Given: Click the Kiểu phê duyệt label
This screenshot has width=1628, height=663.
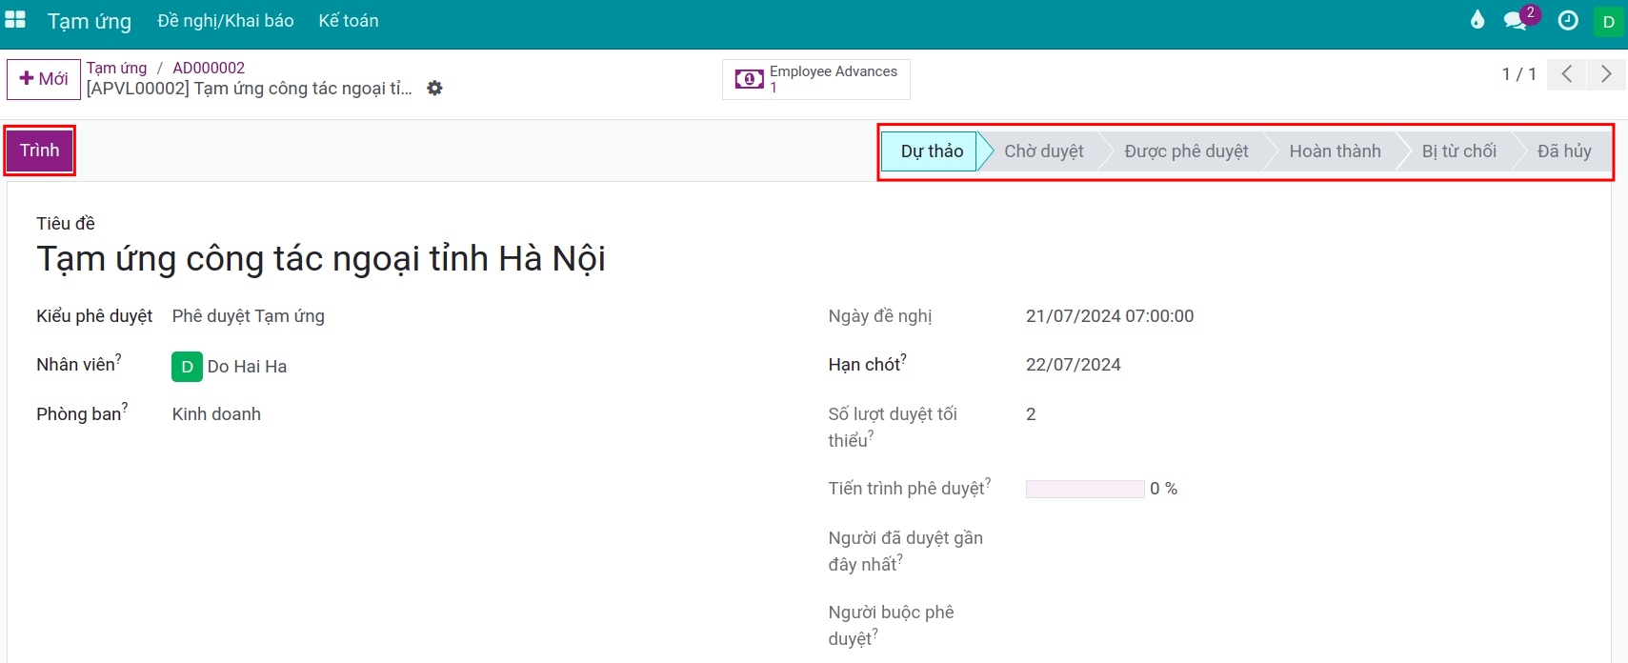Looking at the screenshot, I should (x=94, y=316).
